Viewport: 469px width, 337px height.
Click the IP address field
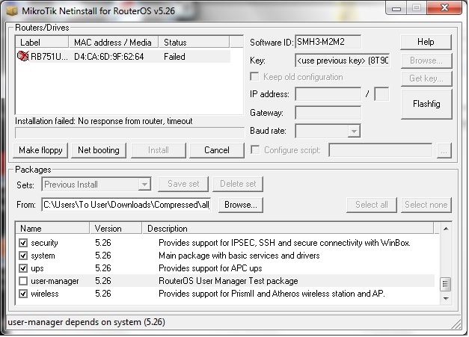(328, 94)
